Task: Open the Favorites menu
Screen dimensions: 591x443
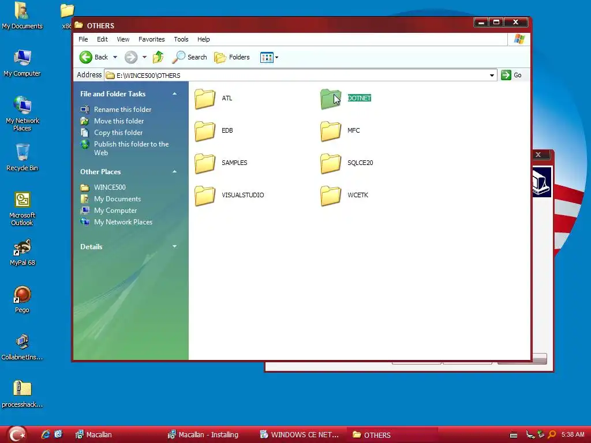Action: coord(152,39)
